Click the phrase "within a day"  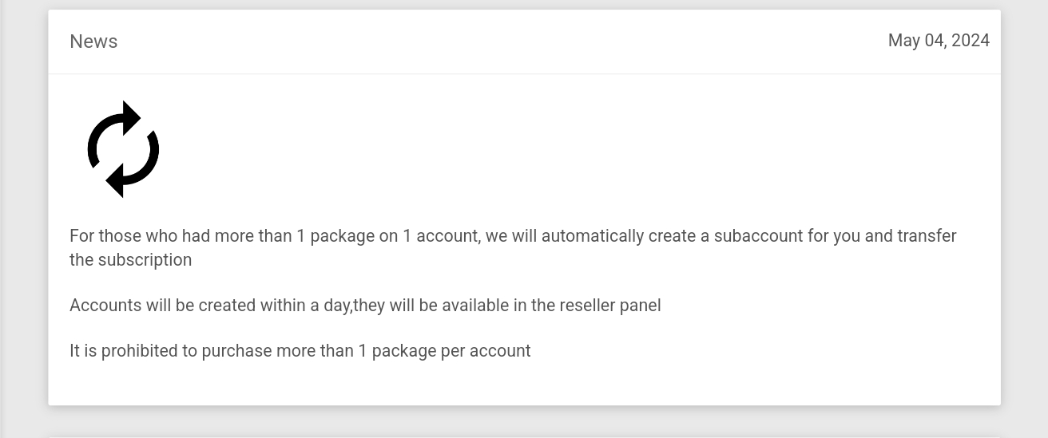click(x=304, y=306)
